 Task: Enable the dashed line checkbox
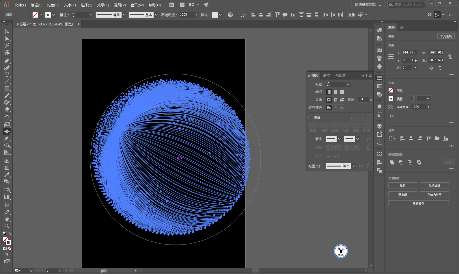[x=310, y=117]
